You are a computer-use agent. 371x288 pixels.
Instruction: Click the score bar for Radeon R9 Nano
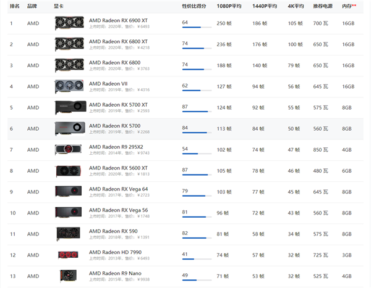coord(197,280)
